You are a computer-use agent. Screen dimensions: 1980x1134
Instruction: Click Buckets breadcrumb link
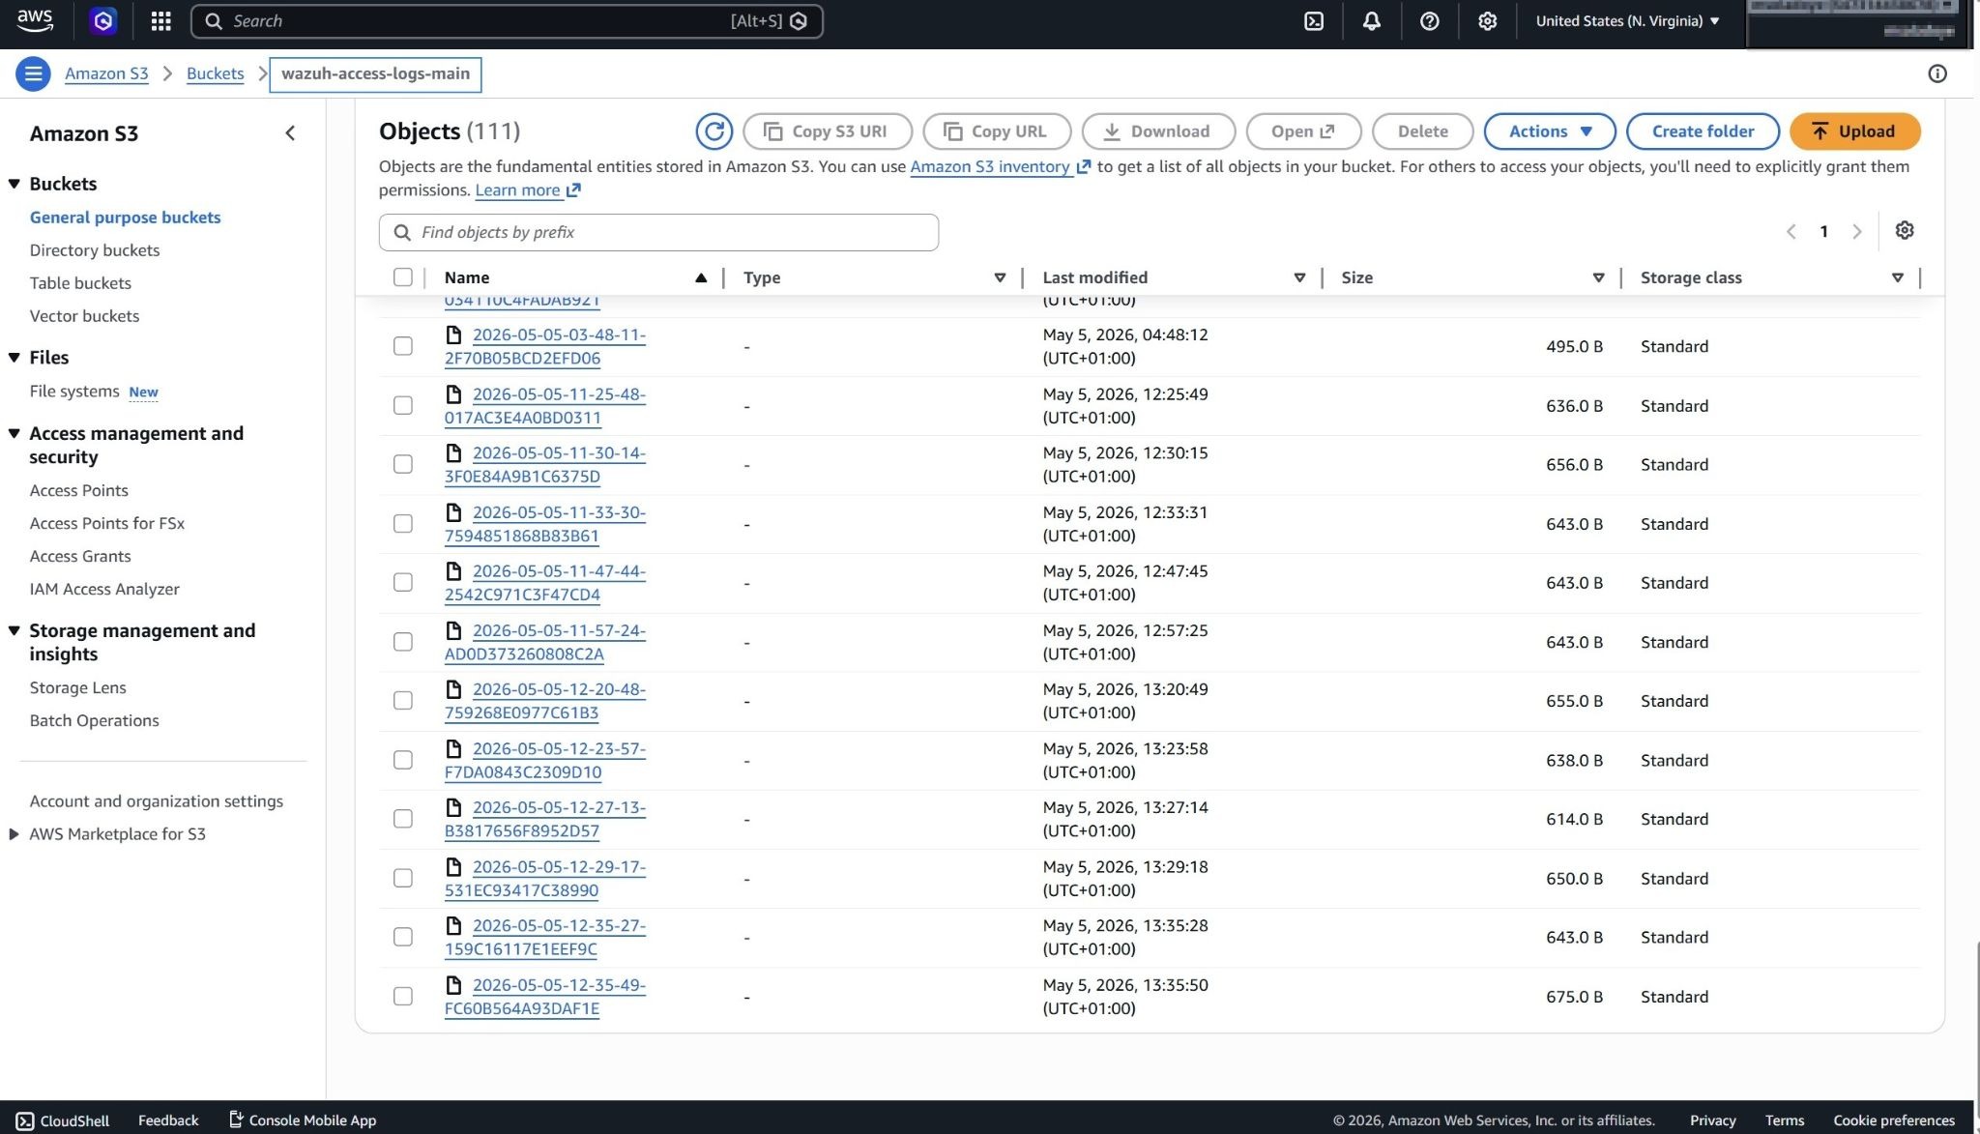(215, 73)
